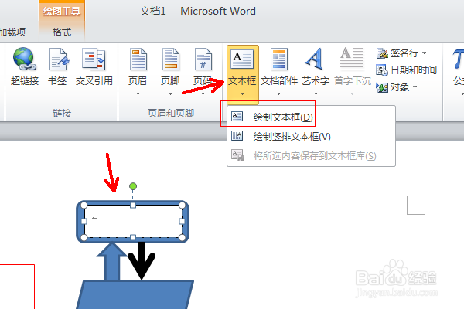This screenshot has height=309, width=464.
Task: Open the Signature Line (签名行) dropdown arrow
Action: click(x=424, y=53)
